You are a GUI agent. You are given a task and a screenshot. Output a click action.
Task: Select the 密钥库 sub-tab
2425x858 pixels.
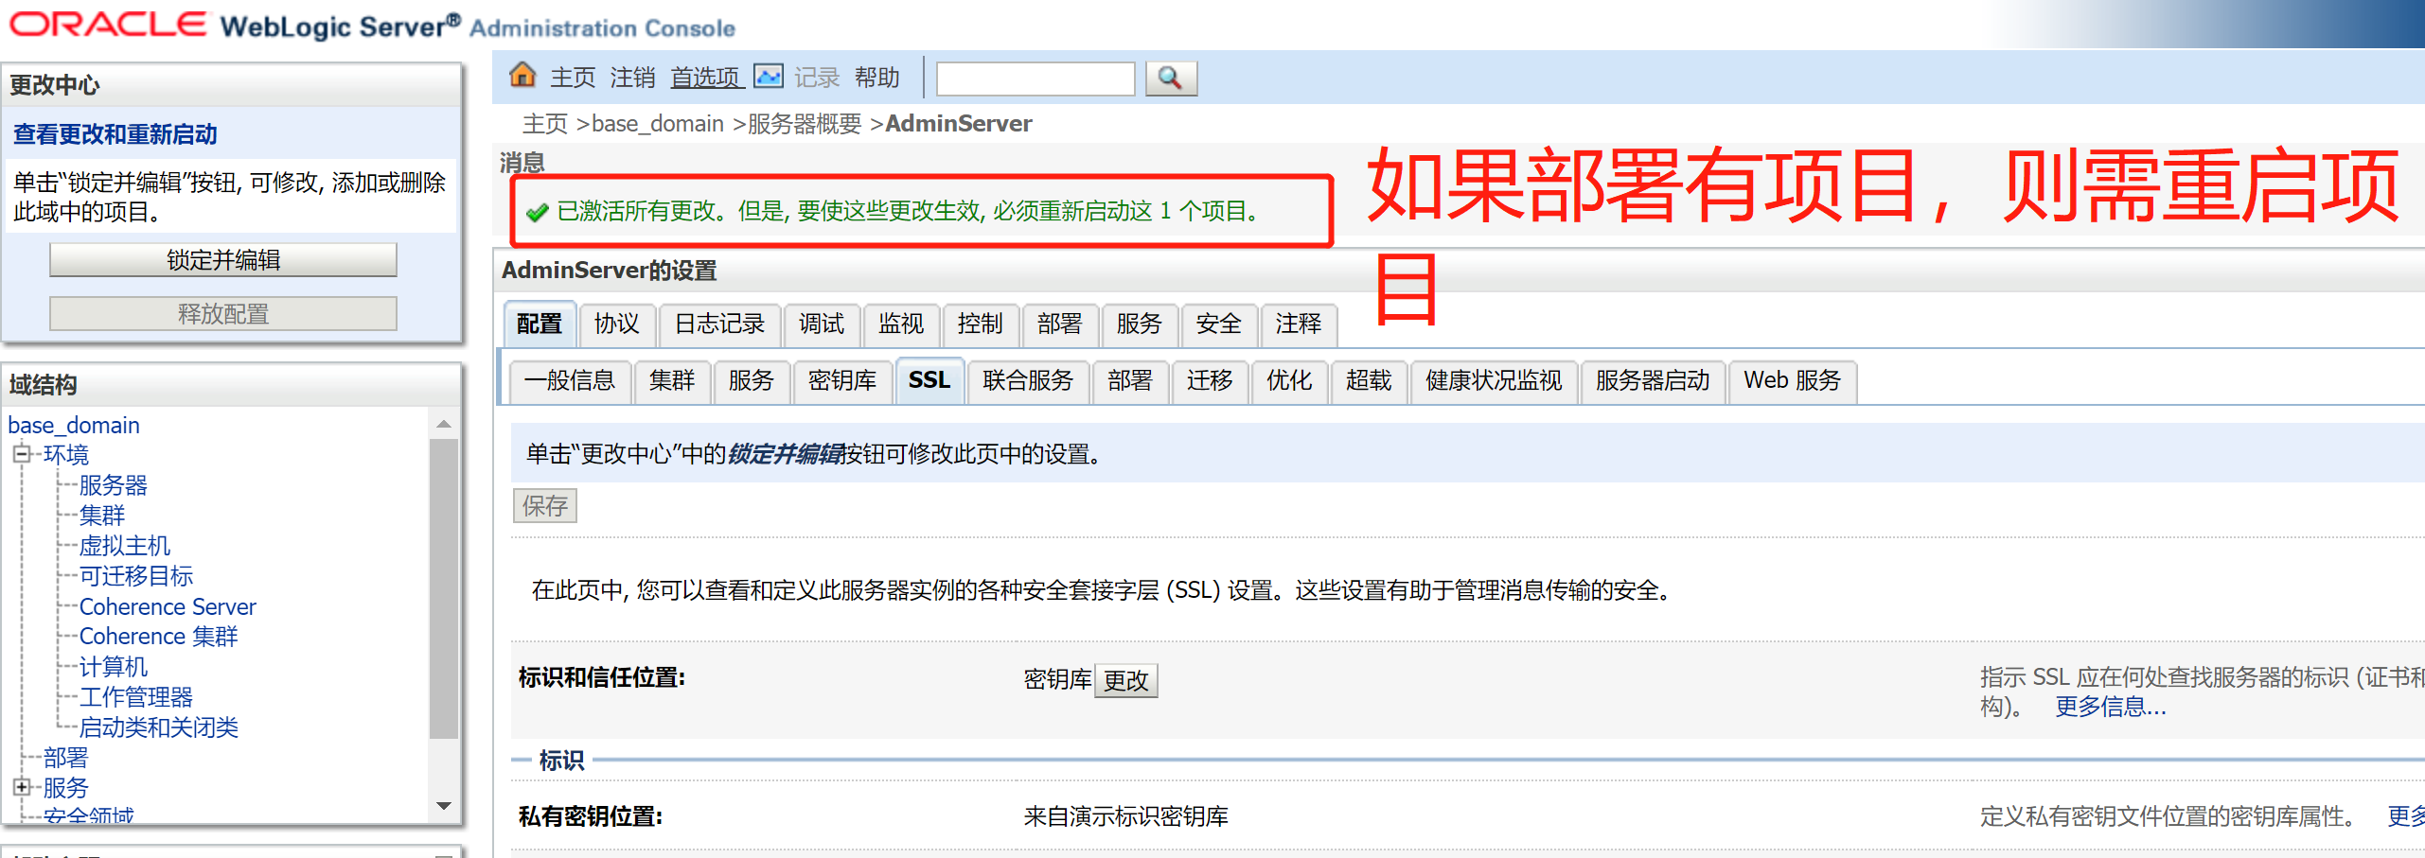(x=842, y=381)
